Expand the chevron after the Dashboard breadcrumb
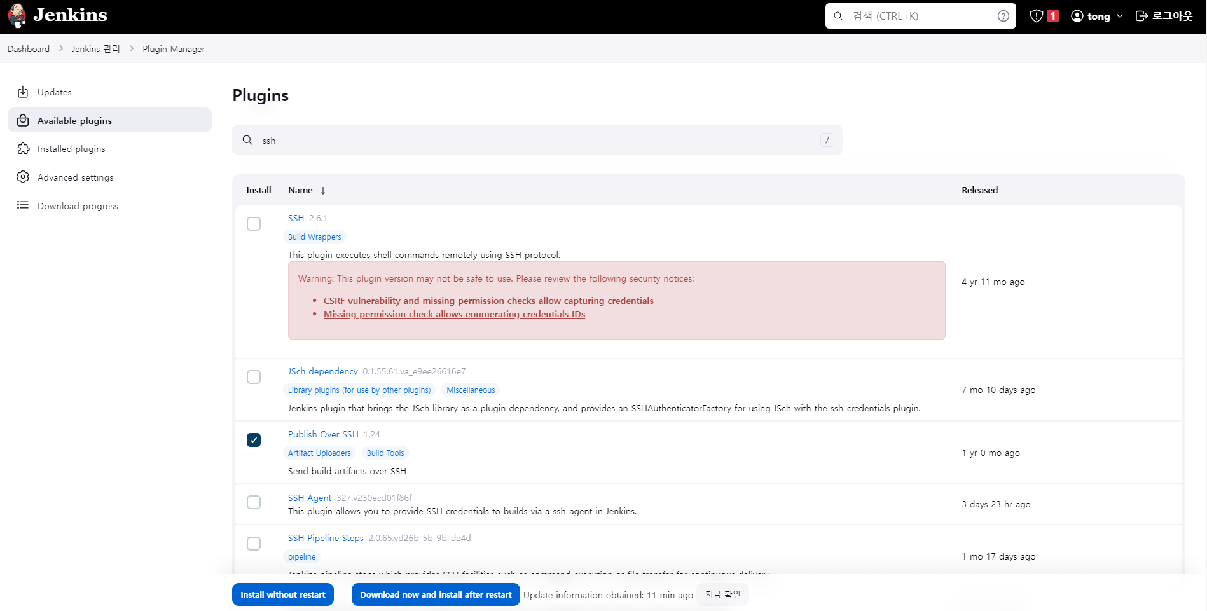Viewport: 1207px width, 611px height. tap(61, 48)
